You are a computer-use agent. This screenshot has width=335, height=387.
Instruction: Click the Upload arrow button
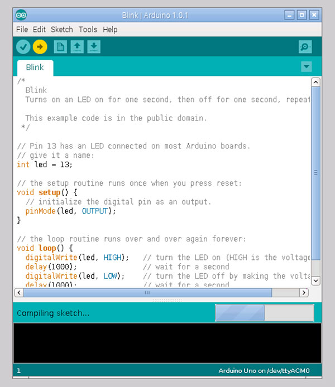tap(40, 47)
